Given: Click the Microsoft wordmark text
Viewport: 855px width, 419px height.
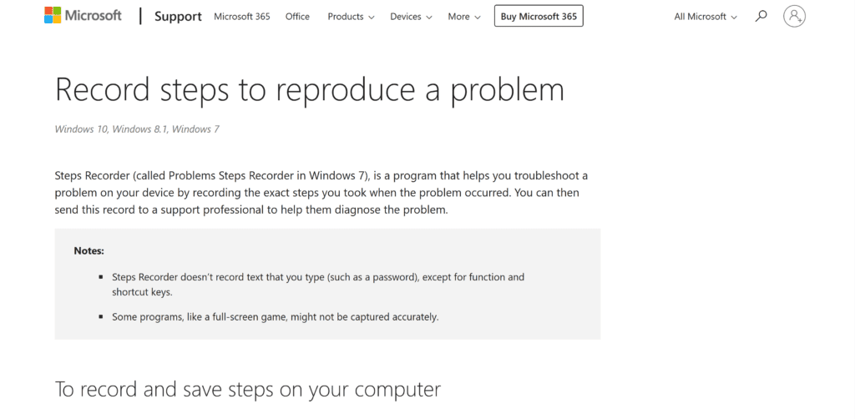Looking at the screenshot, I should (94, 16).
